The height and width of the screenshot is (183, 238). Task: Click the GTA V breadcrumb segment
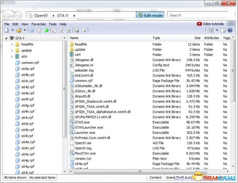tap(63, 16)
